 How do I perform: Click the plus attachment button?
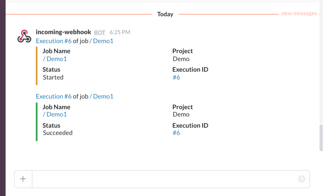23,179
